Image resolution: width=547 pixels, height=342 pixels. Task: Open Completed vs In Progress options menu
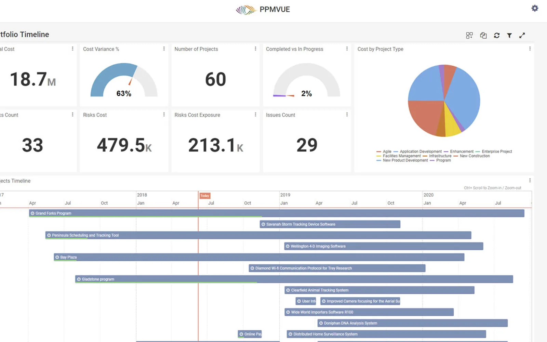[347, 49]
